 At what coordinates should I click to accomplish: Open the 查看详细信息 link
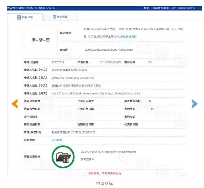tap(128, 37)
